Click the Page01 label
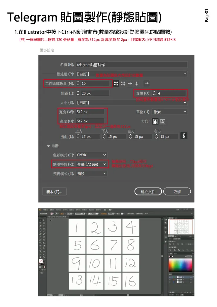This screenshot has height=307, width=217. point(207,16)
